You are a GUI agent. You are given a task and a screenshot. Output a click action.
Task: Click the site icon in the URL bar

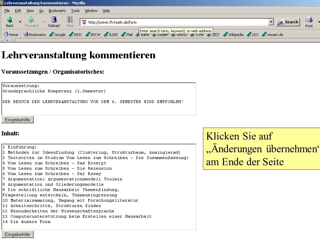[x=84, y=22]
